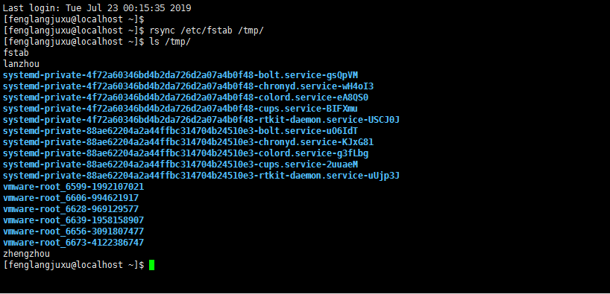Select the vmware-root_6599-1992107021 directory
This screenshot has width=610, height=294.
pyautogui.click(x=74, y=187)
